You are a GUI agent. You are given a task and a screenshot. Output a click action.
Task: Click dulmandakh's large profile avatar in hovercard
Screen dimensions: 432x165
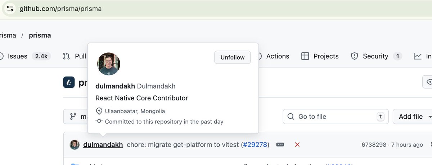[109, 64]
